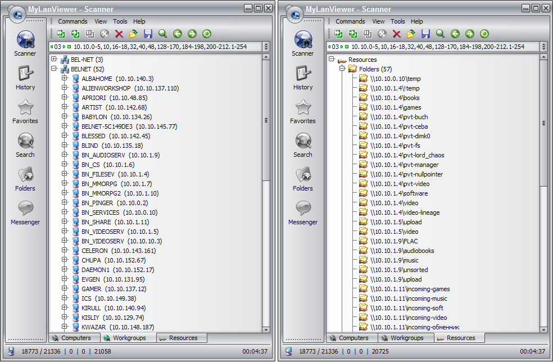Open the Tools menu in left window
The image size is (553, 362).
[120, 21]
